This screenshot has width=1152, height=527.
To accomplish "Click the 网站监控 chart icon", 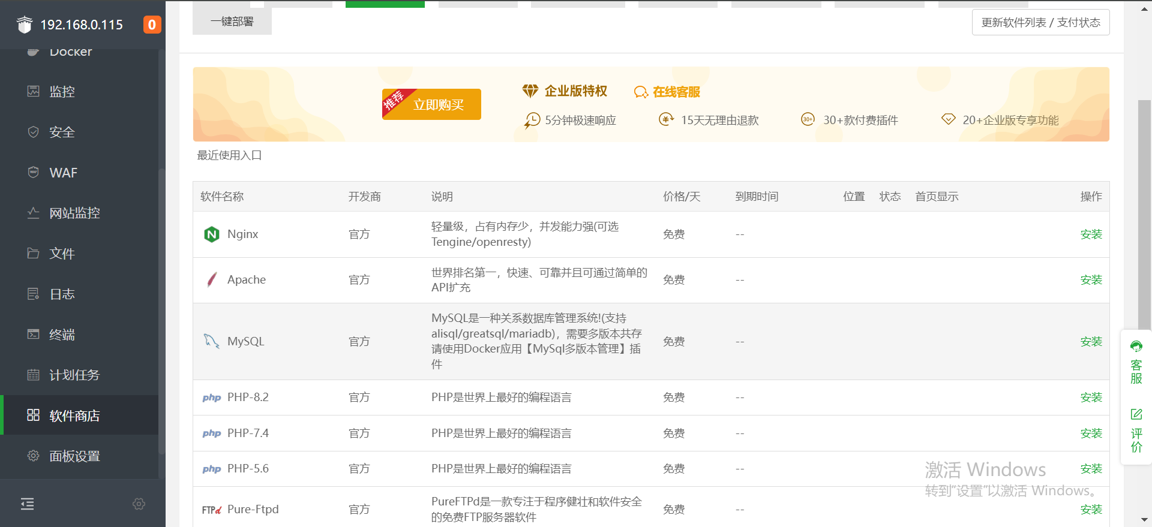I will (x=34, y=213).
